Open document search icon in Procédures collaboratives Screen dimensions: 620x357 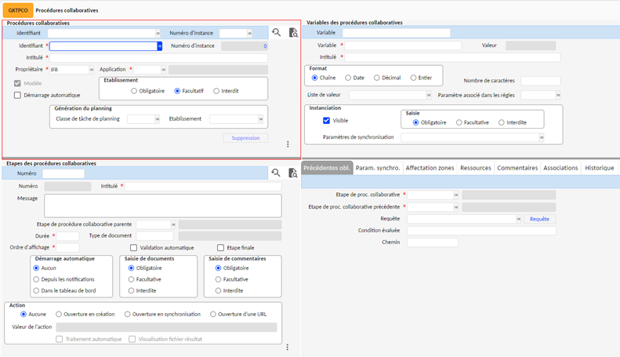tap(293, 33)
